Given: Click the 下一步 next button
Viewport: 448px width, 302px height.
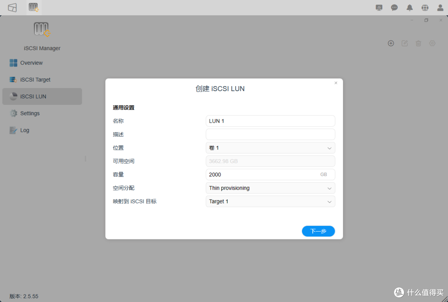Looking at the screenshot, I should point(318,231).
